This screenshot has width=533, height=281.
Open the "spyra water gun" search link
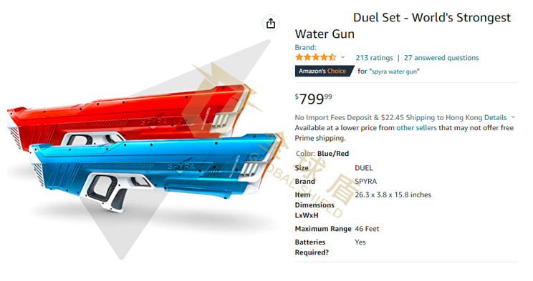[x=394, y=72]
